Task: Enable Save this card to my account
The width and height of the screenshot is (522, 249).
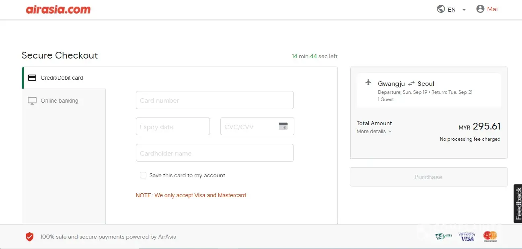Action: pos(143,175)
